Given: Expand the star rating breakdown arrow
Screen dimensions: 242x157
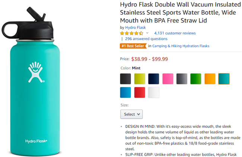Looking at the screenshot, I should tap(147, 33).
